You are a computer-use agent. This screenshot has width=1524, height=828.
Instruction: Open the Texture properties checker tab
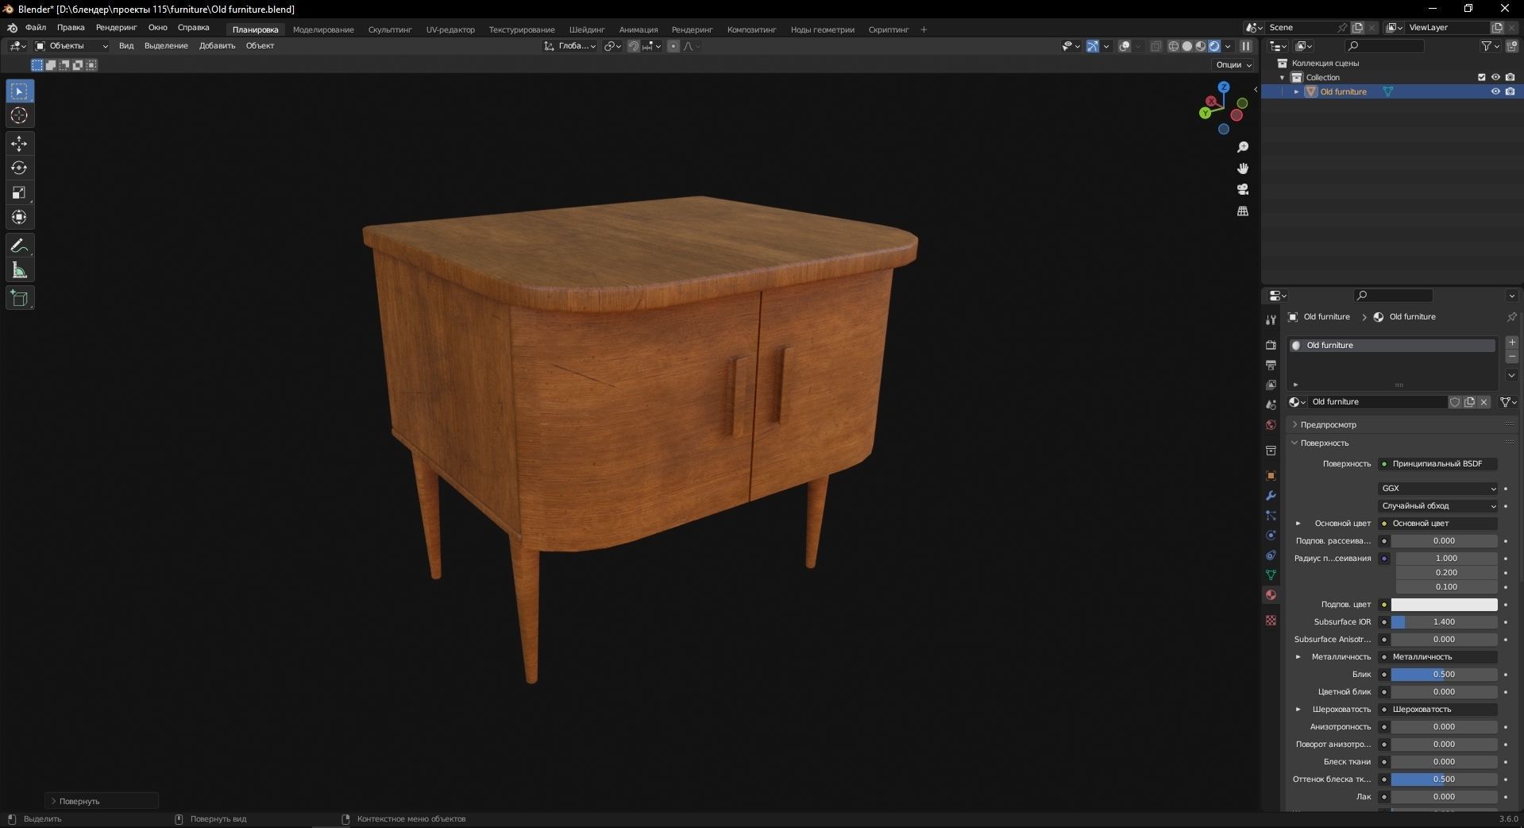1271,620
